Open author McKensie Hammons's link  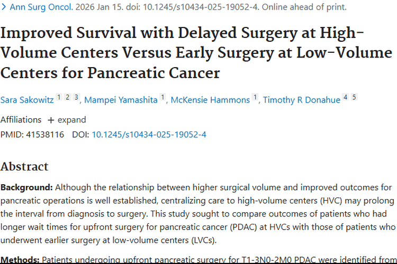click(x=211, y=100)
